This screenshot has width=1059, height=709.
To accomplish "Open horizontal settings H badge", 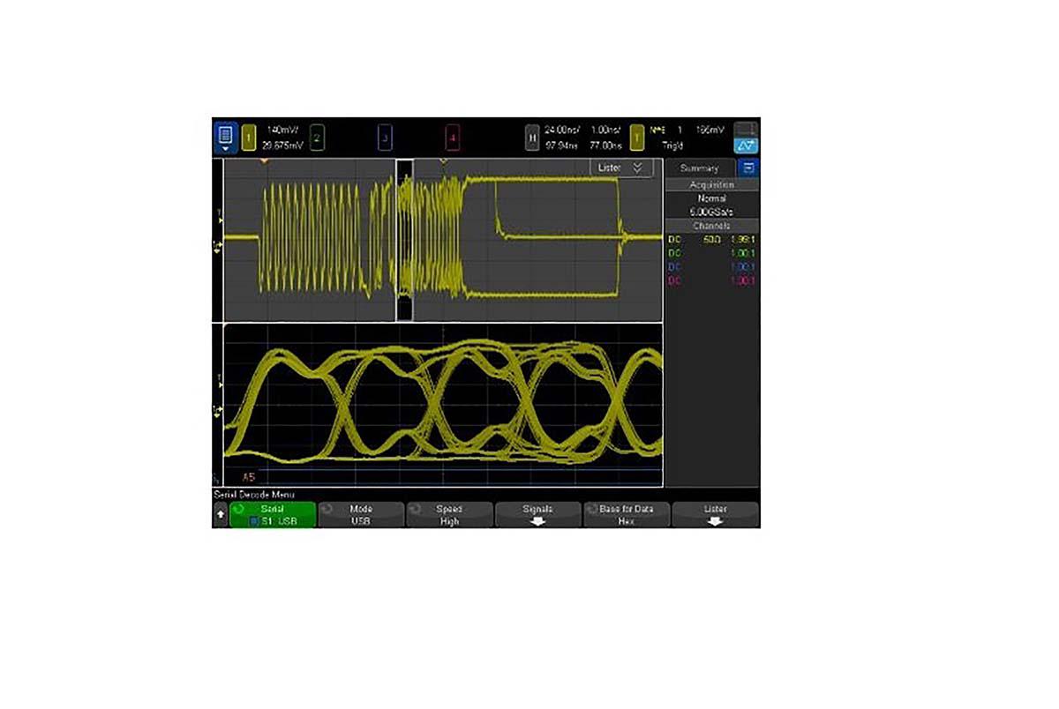I will tap(532, 137).
